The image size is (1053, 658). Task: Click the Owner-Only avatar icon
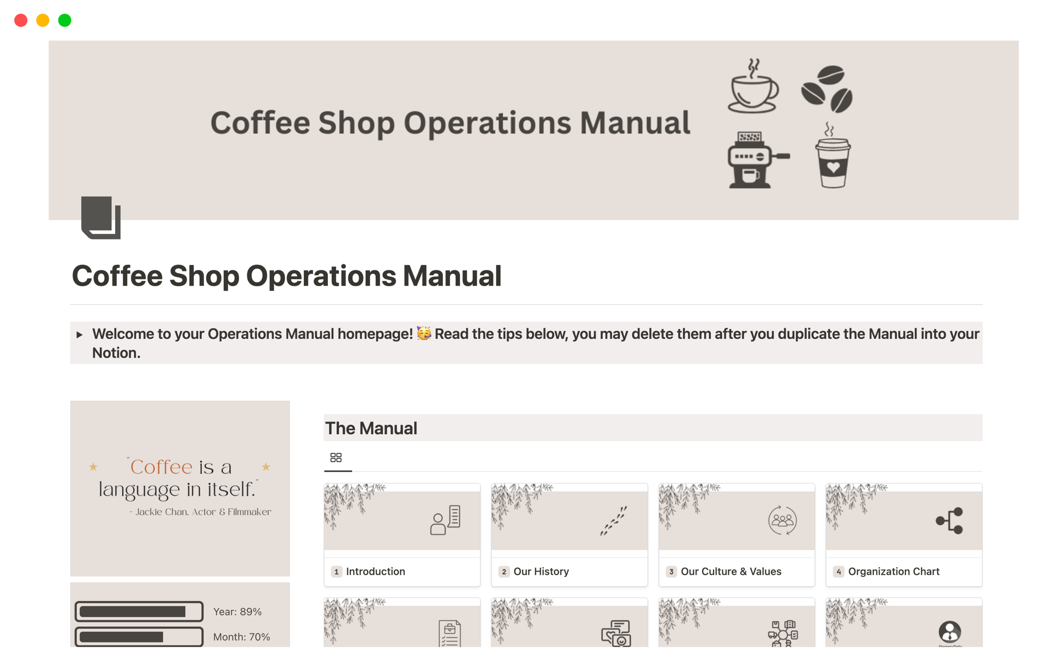[x=950, y=631]
